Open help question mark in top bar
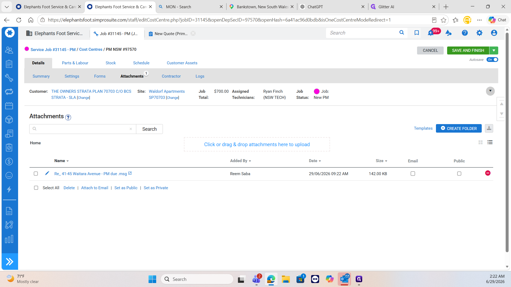This screenshot has width=511, height=287. point(465,33)
